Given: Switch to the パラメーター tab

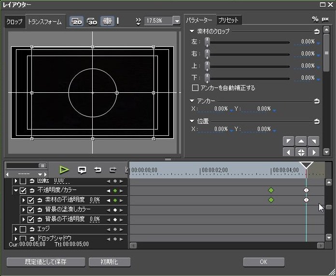Looking at the screenshot, I should click(x=199, y=20).
